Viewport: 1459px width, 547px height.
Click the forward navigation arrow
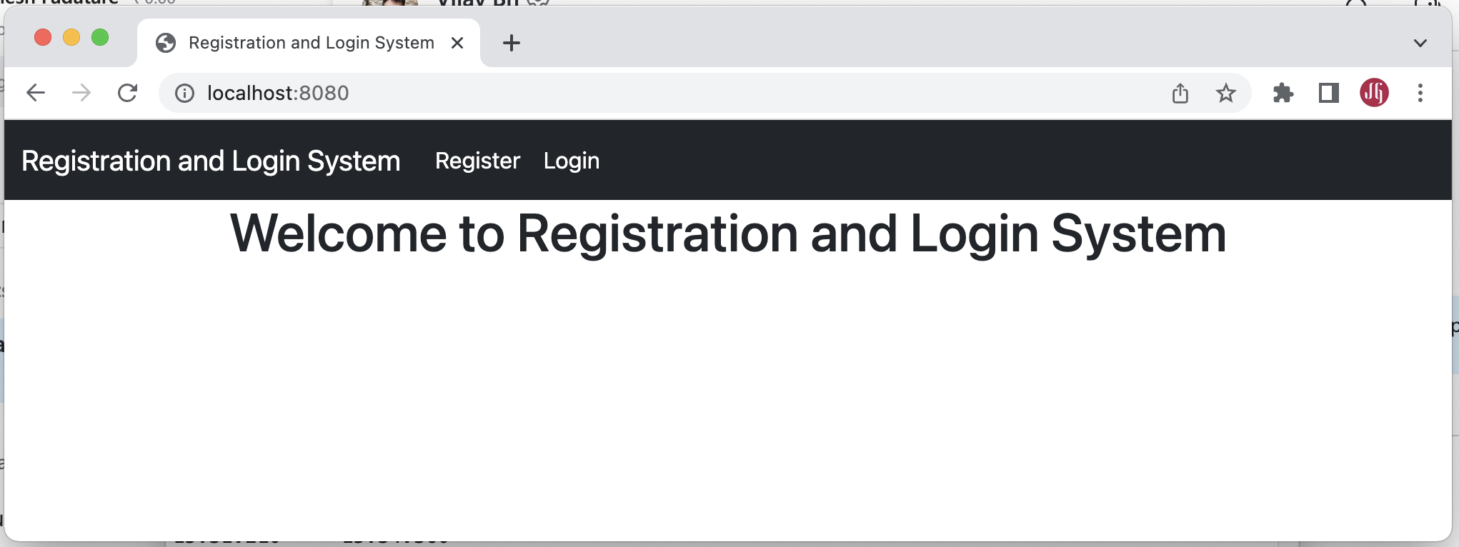coord(81,93)
